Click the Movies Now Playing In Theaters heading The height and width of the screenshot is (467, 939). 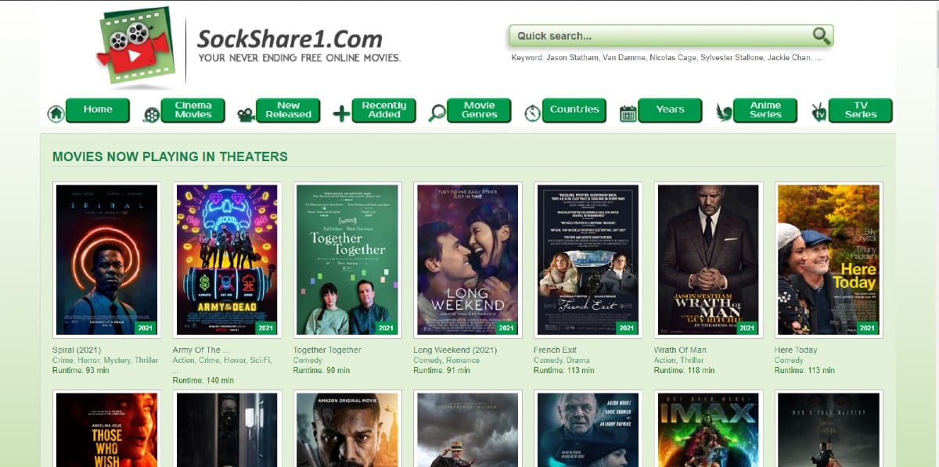tap(170, 156)
